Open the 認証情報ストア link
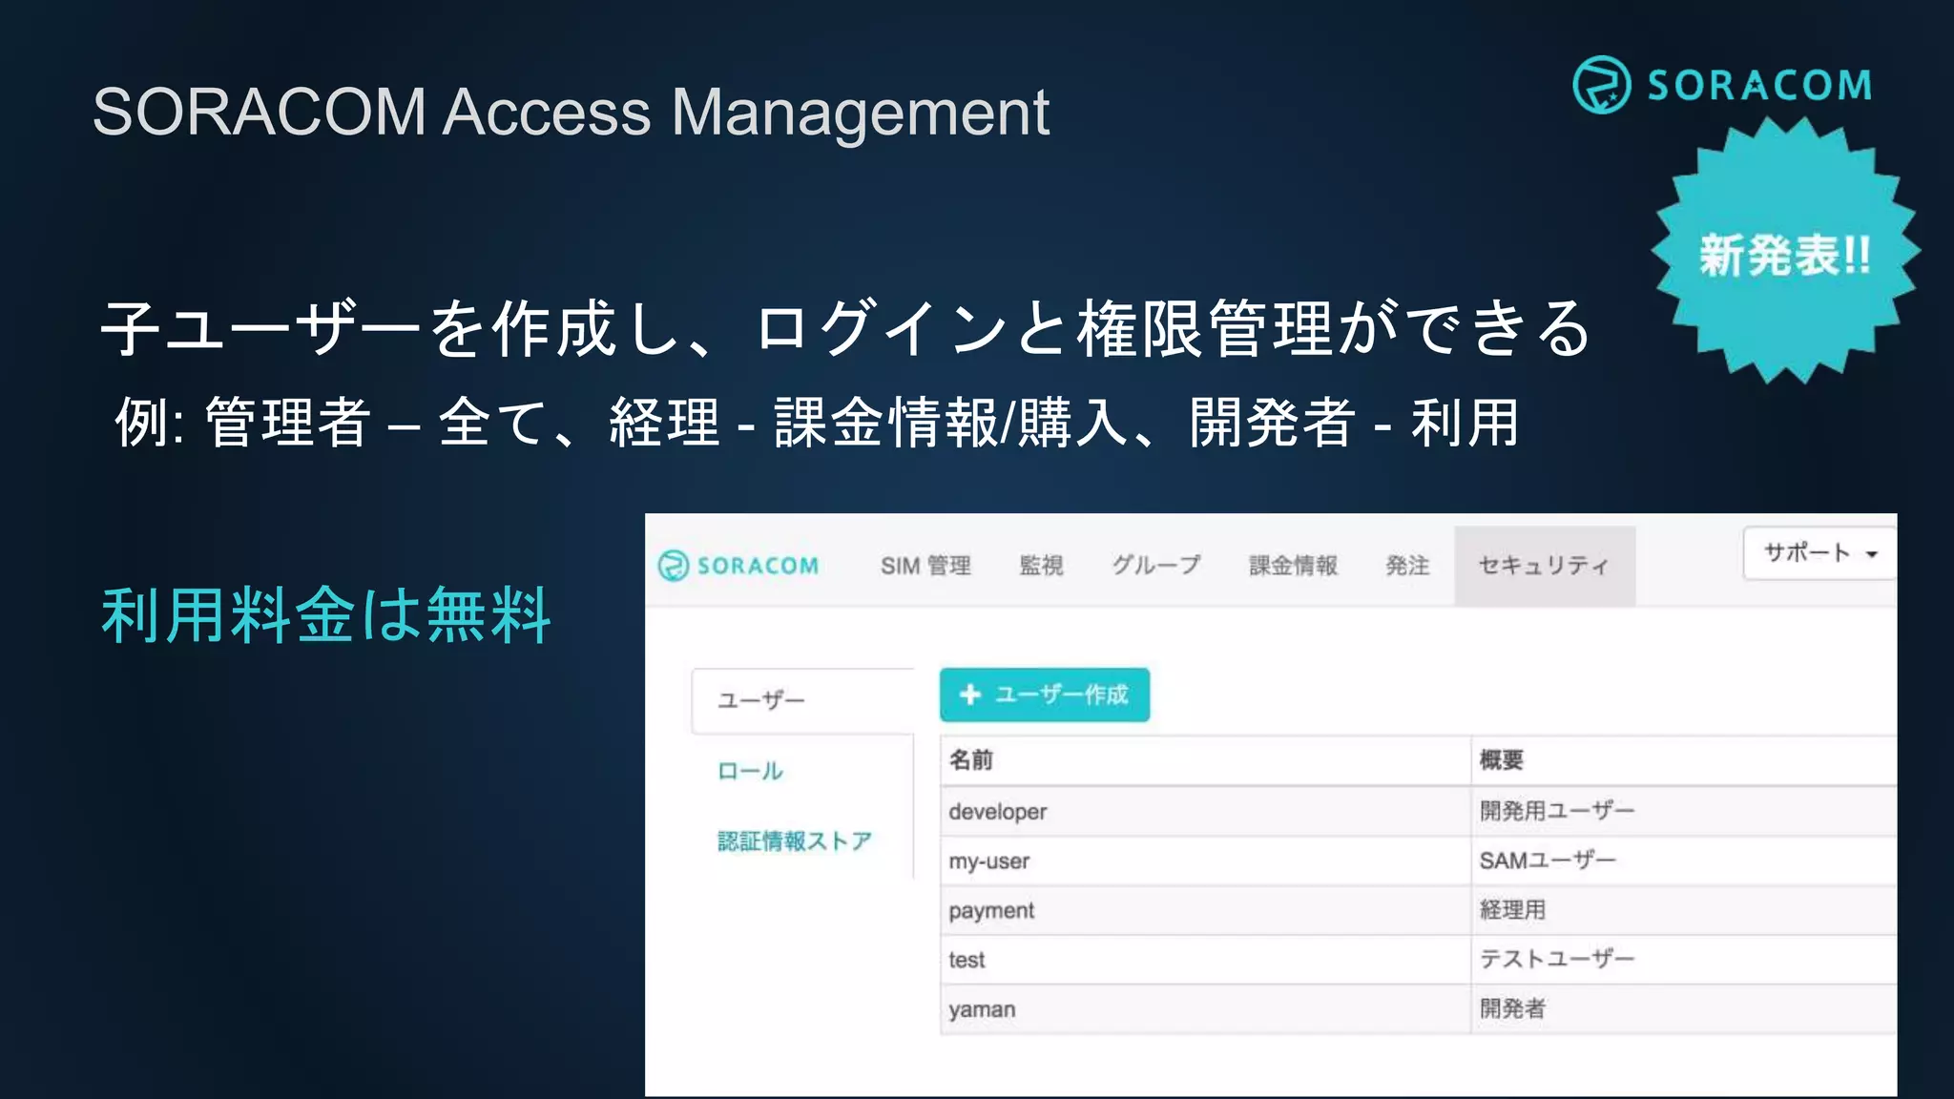The width and height of the screenshot is (1954, 1099). pos(795,840)
